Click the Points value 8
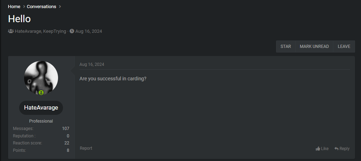361x161 pixels. (68, 150)
